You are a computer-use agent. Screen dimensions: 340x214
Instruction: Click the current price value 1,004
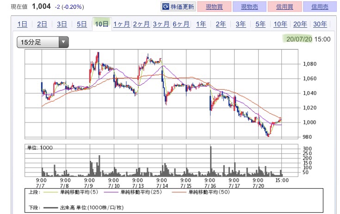coord(41,6)
